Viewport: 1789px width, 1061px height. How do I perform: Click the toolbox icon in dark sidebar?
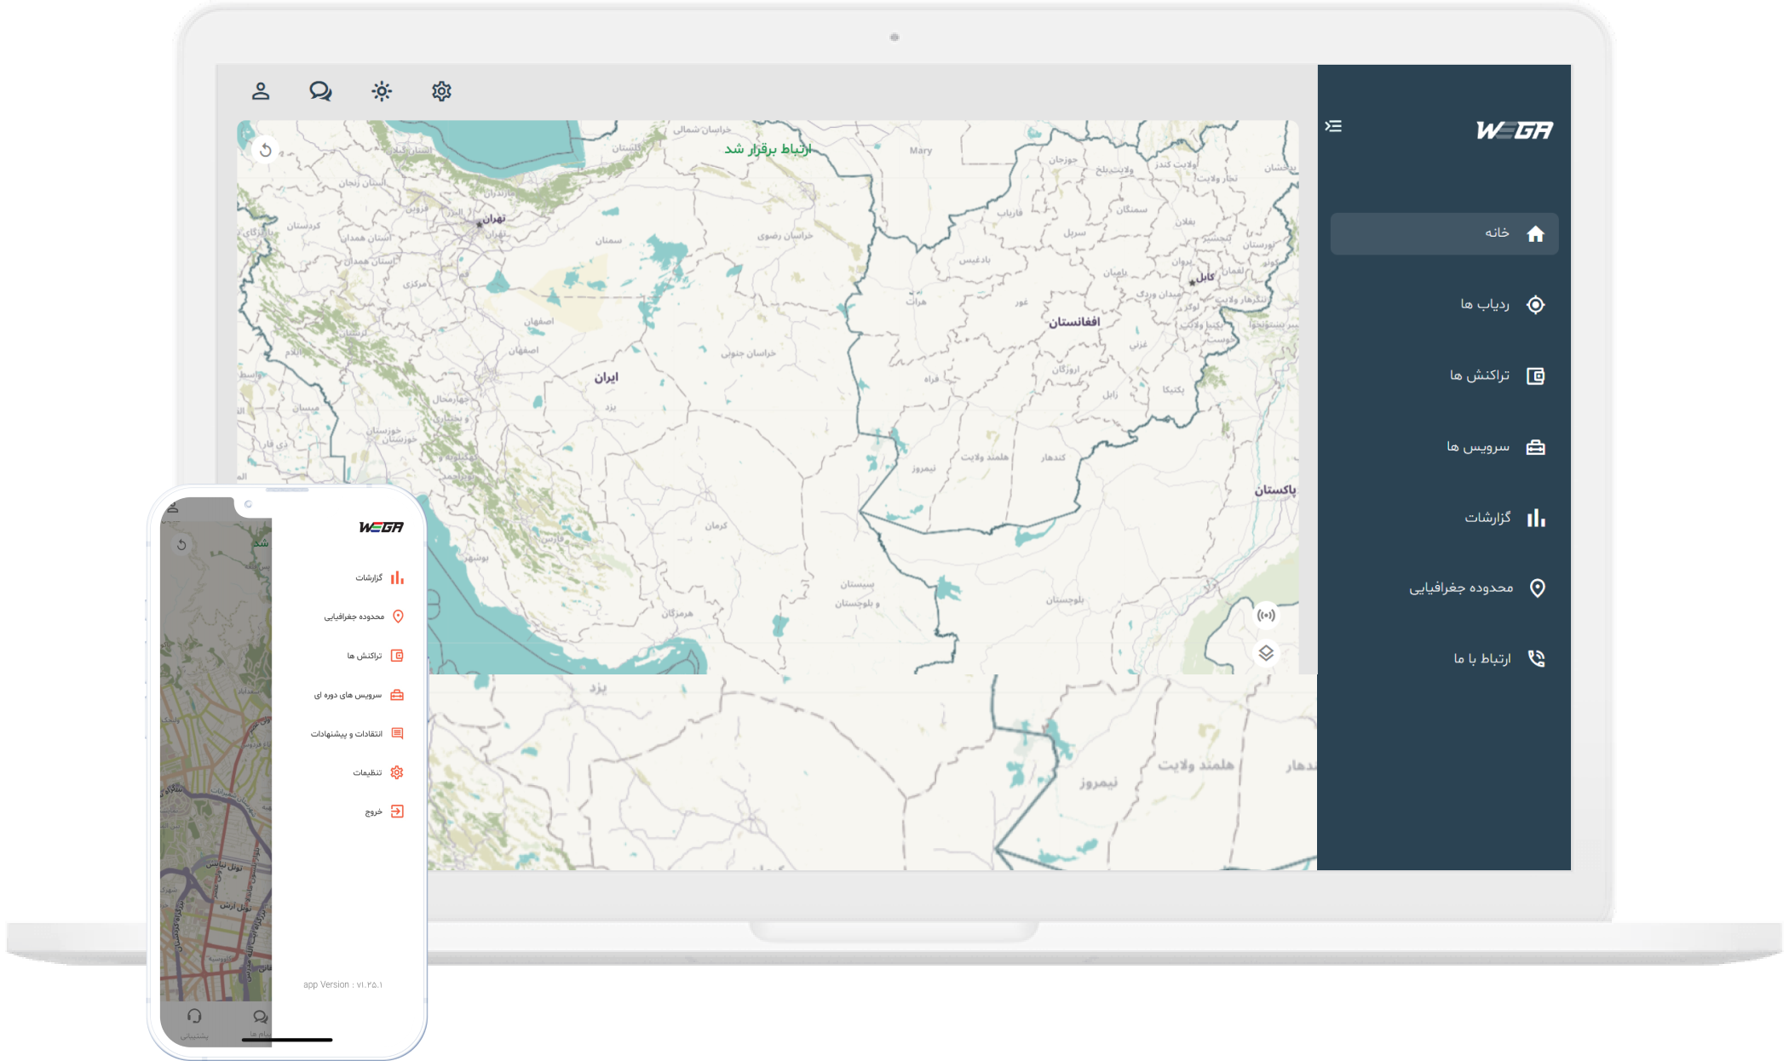click(x=1535, y=447)
